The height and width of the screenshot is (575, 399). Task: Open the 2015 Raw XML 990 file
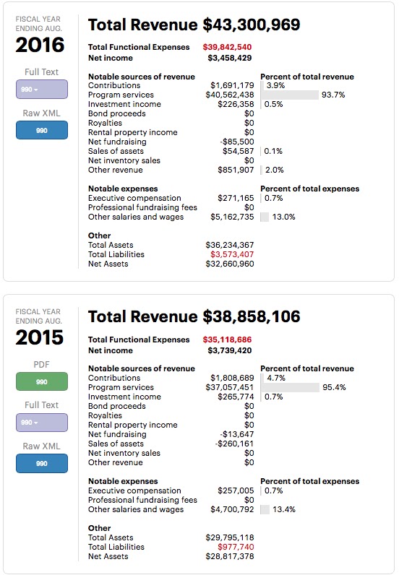click(41, 463)
